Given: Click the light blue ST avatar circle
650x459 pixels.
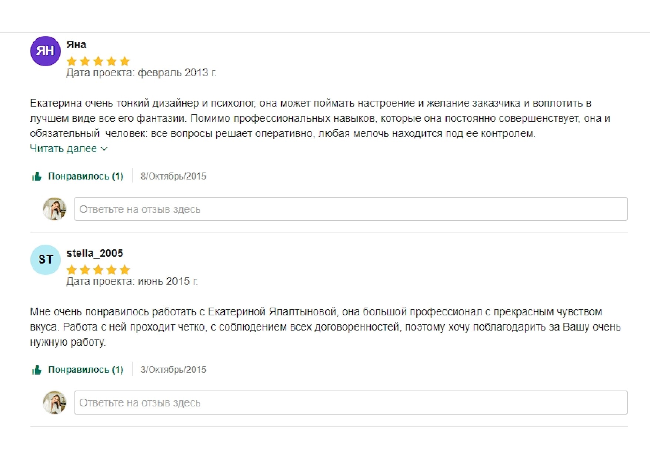Looking at the screenshot, I should coord(45,259).
